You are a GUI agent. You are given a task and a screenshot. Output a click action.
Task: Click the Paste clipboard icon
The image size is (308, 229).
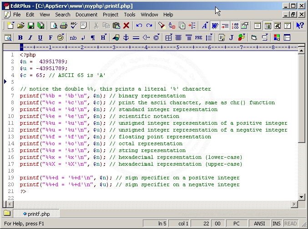[x=116, y=25]
